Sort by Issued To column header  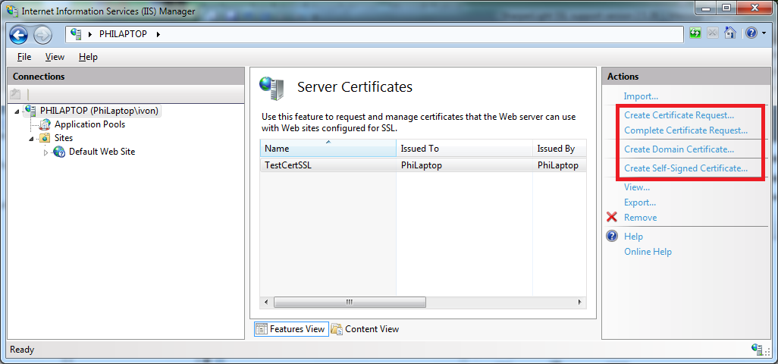coord(464,149)
